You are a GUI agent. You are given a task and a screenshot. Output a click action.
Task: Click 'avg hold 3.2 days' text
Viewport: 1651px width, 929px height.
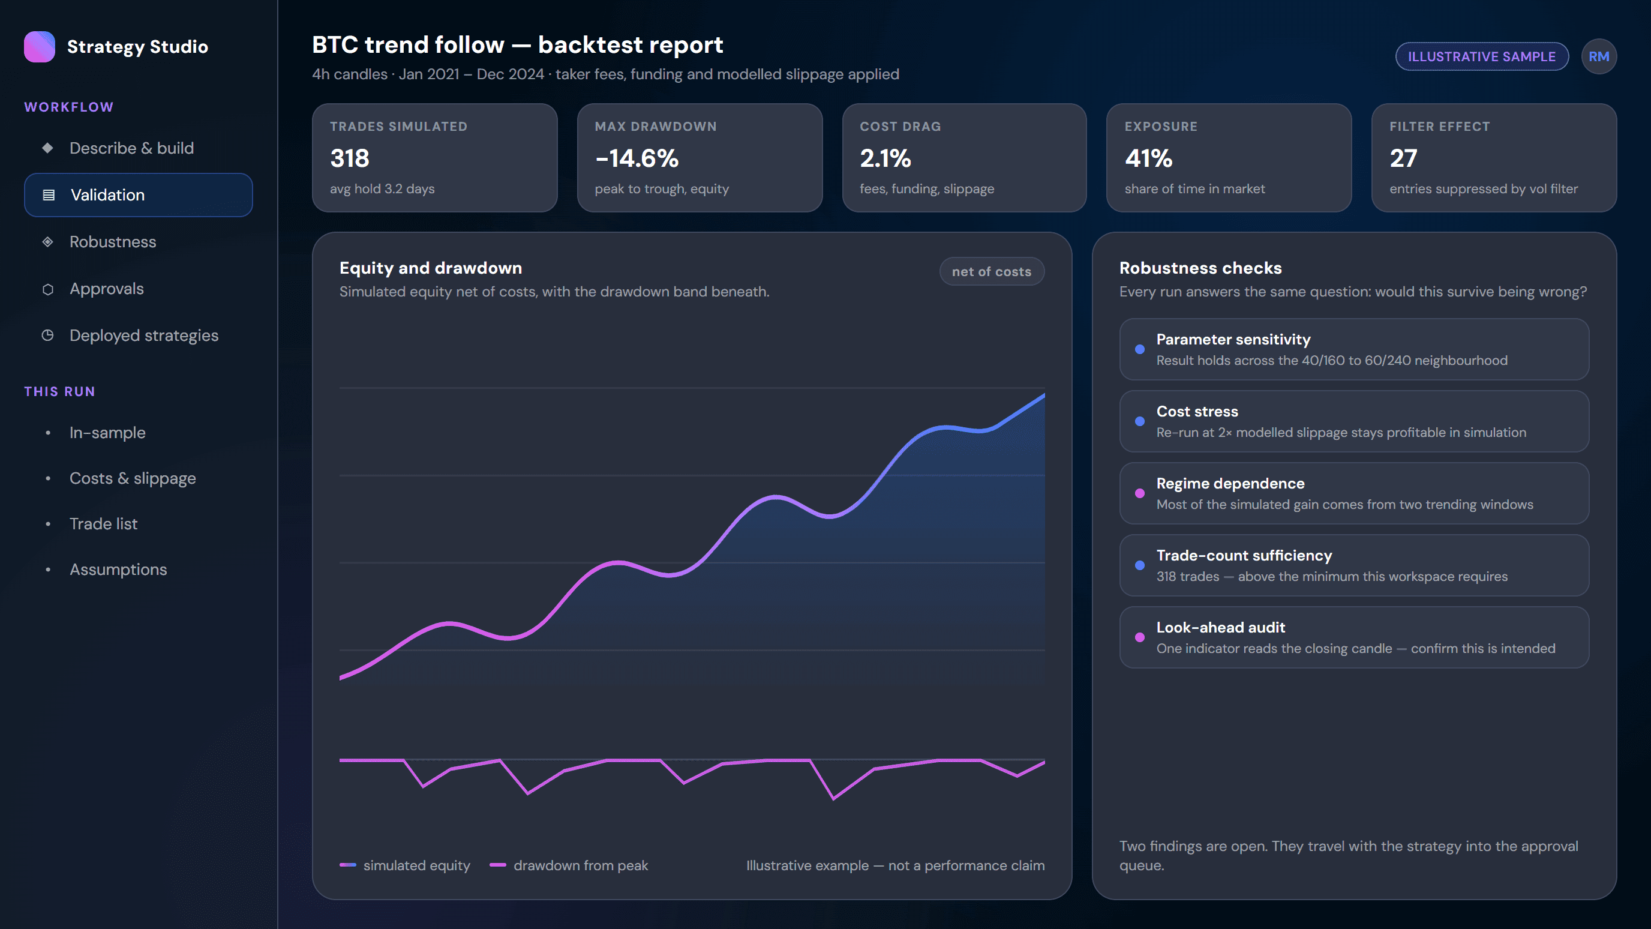coord(382,189)
